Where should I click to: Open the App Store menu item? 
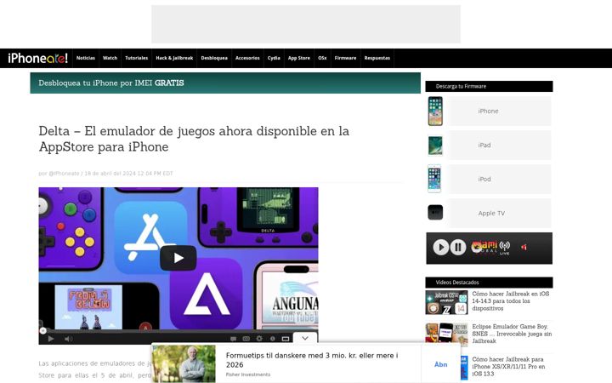[299, 58]
